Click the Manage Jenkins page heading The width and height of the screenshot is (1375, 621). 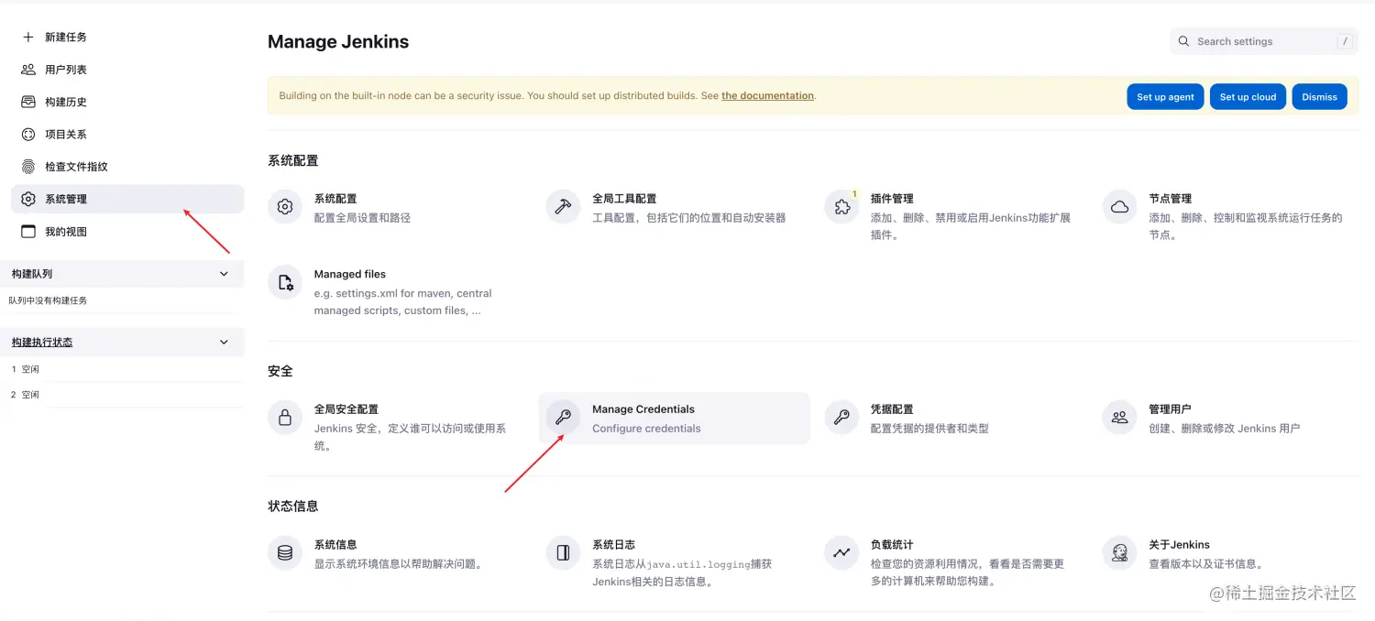(x=338, y=41)
